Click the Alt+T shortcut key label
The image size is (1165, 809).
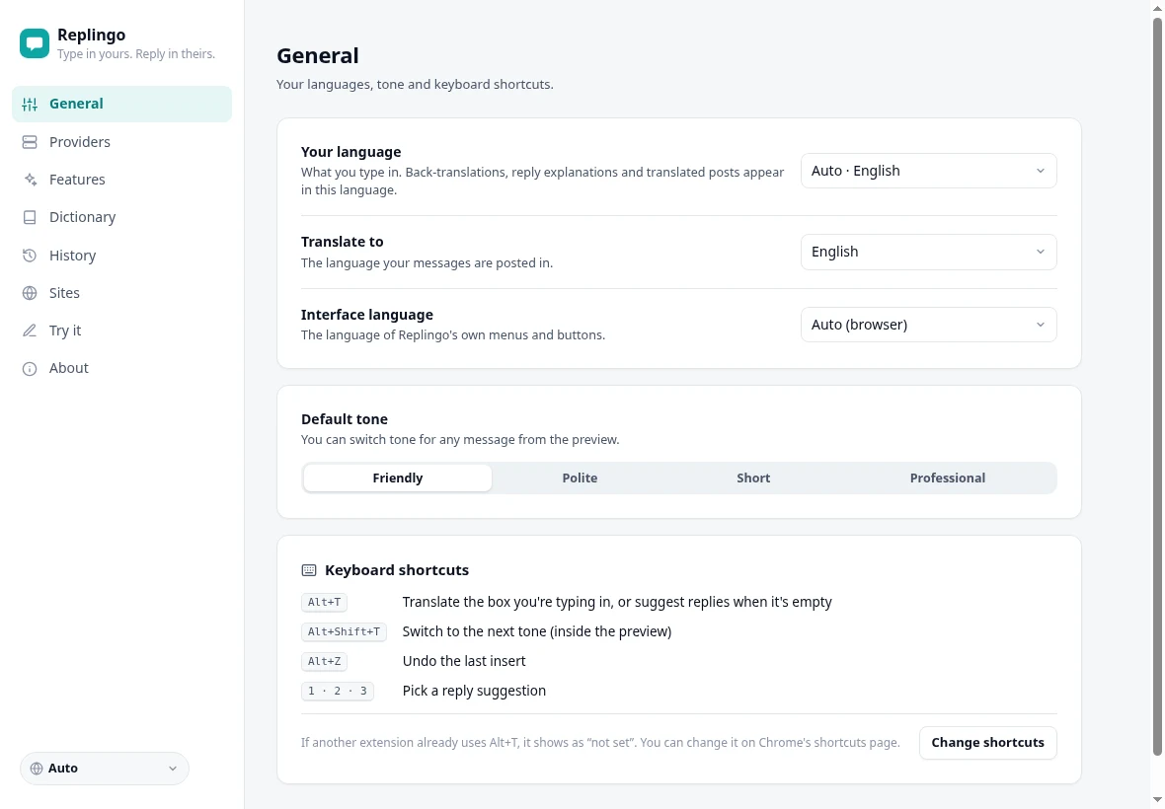324,602
